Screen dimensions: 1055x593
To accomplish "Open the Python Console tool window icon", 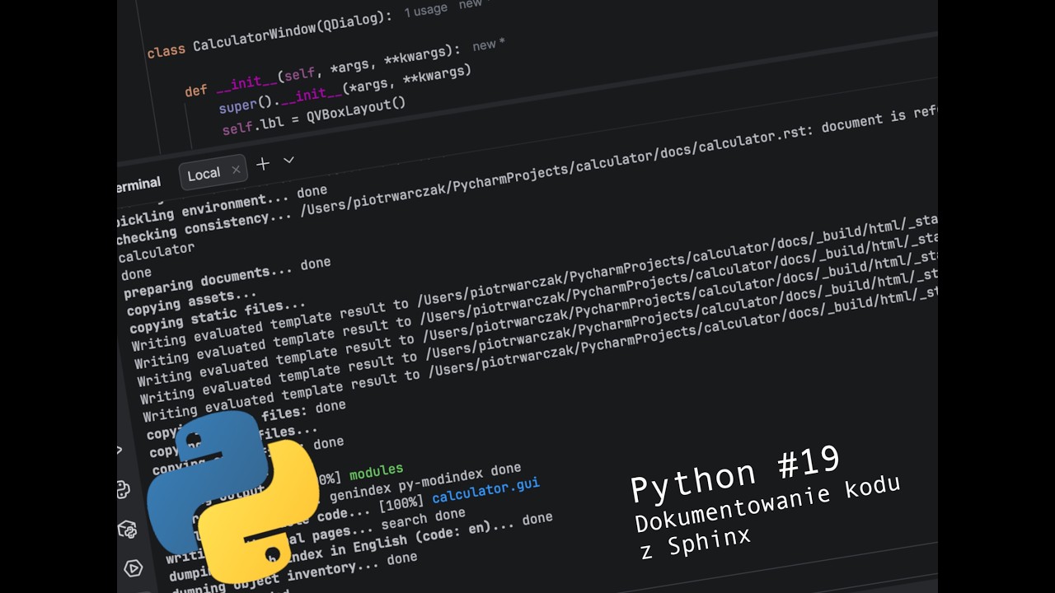I will (124, 489).
